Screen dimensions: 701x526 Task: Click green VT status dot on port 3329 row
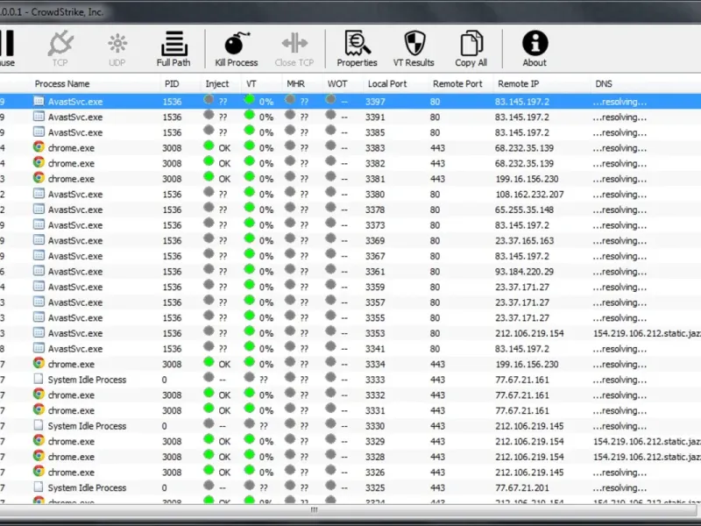tap(250, 440)
